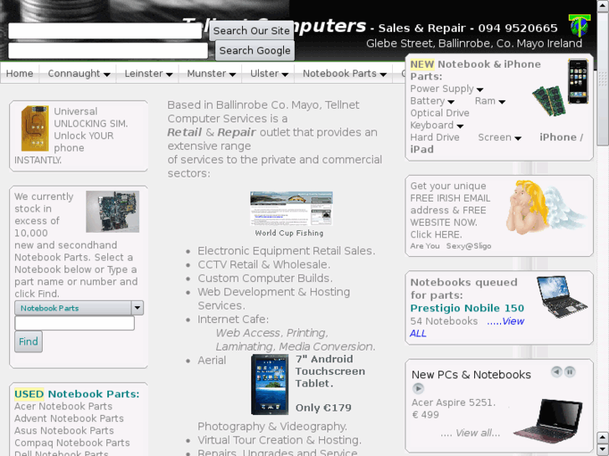This screenshot has height=456, width=609.
Task: Click the RAM memory sticks image
Action: pos(549,101)
